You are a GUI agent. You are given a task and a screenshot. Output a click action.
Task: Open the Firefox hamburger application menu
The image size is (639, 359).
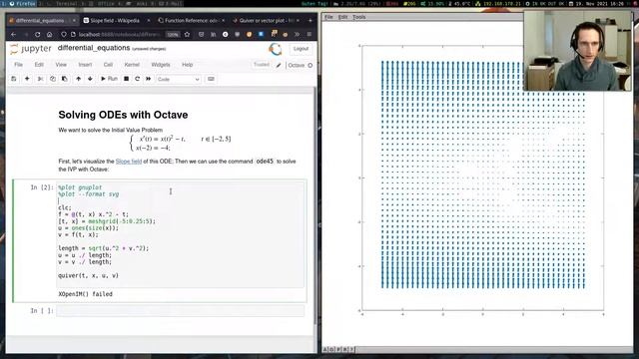[310, 35]
